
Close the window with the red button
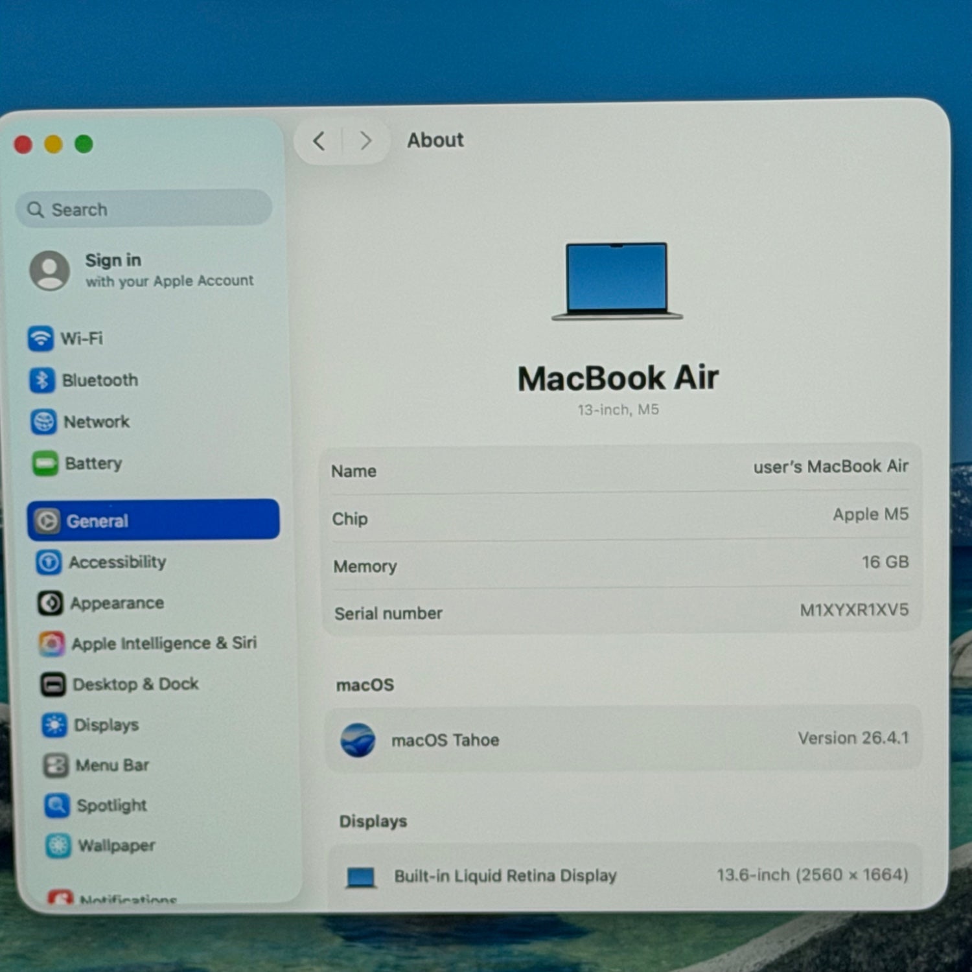tap(23, 144)
